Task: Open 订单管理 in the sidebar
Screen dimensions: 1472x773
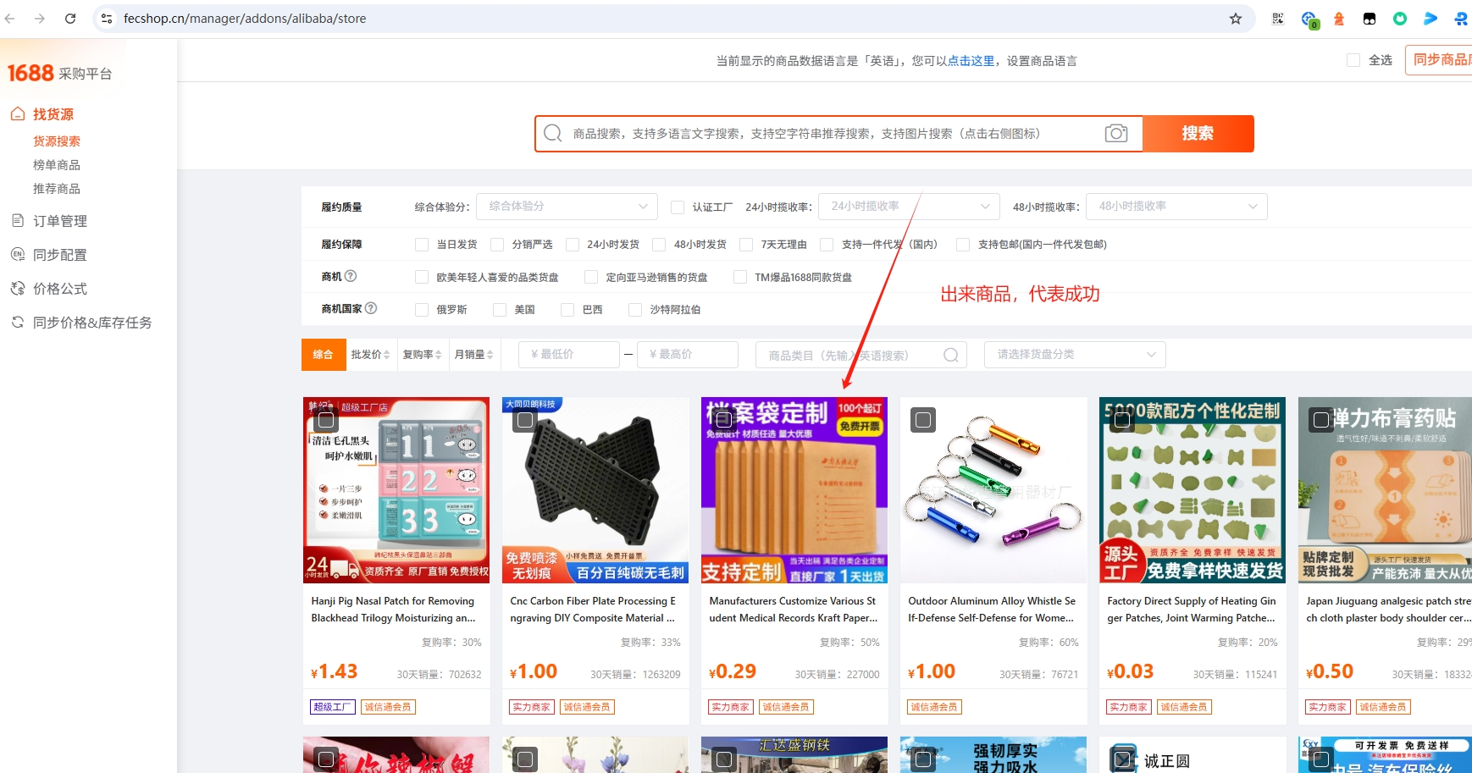Action: coord(59,221)
